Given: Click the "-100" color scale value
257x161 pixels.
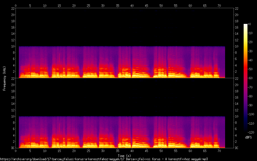Looking at the screenshot, I should click(251, 114).
